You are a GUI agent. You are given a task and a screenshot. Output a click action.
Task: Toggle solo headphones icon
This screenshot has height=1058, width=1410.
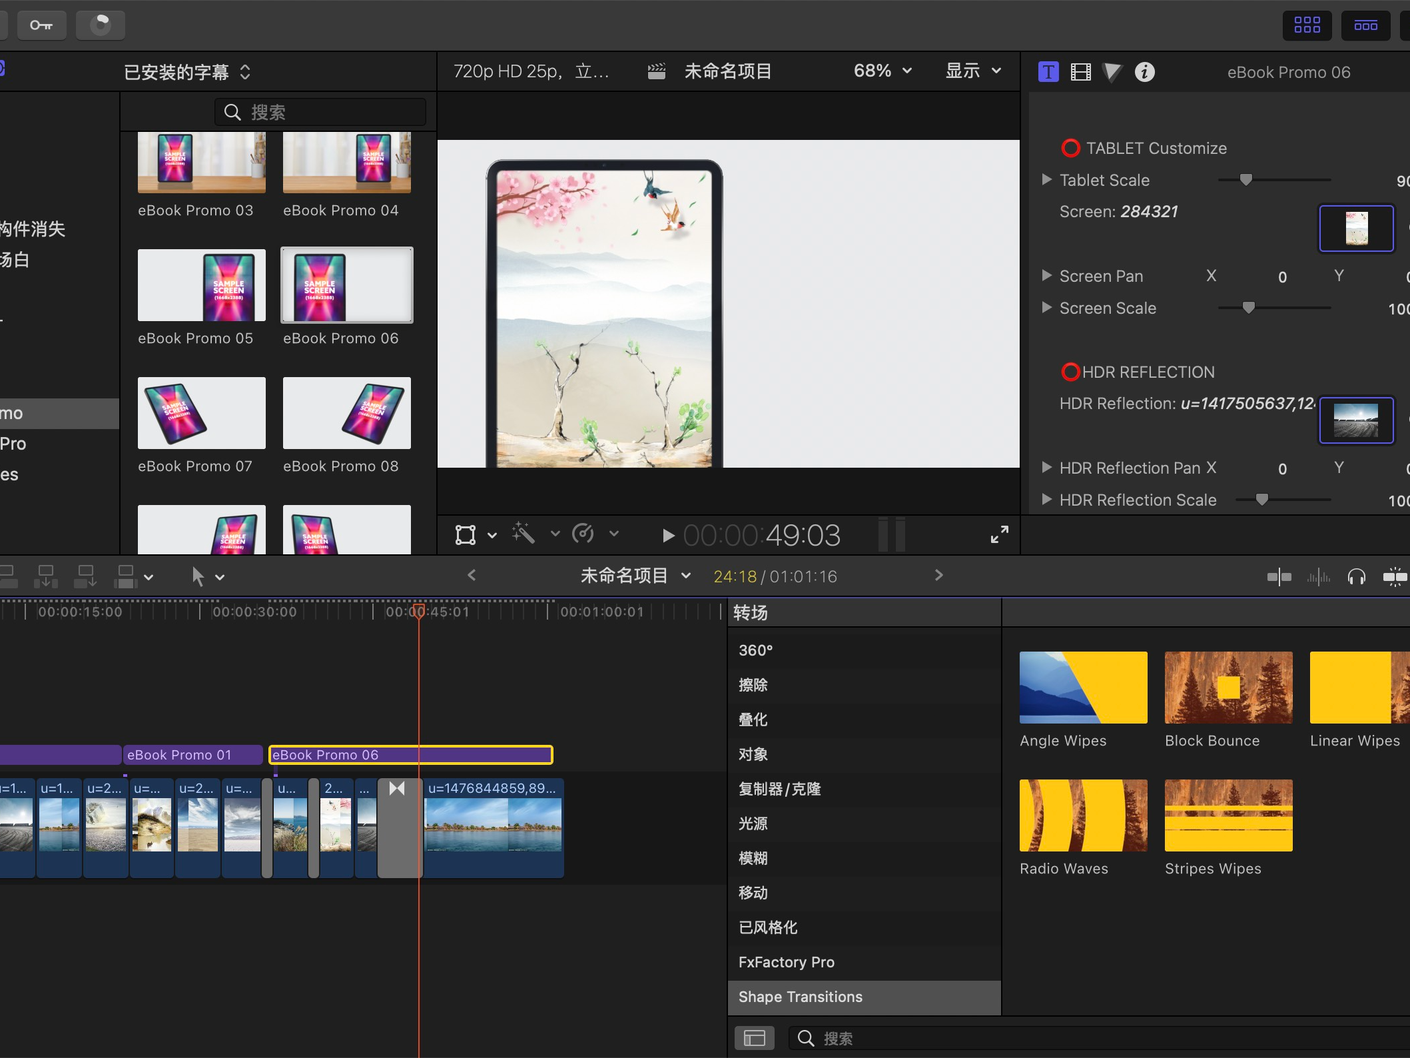tap(1357, 577)
